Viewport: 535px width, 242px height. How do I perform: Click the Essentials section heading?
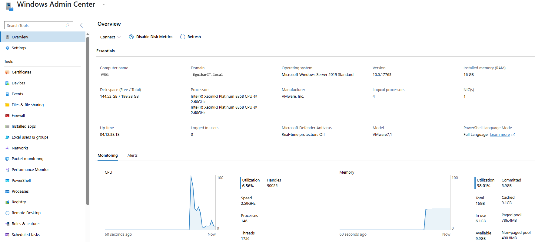point(105,51)
